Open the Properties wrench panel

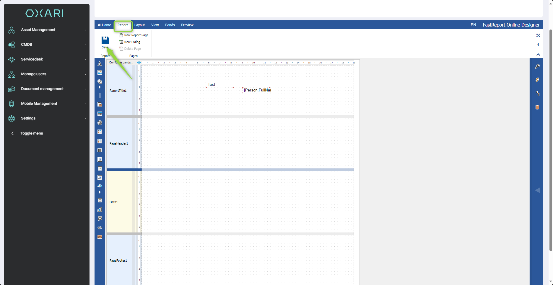(x=537, y=66)
